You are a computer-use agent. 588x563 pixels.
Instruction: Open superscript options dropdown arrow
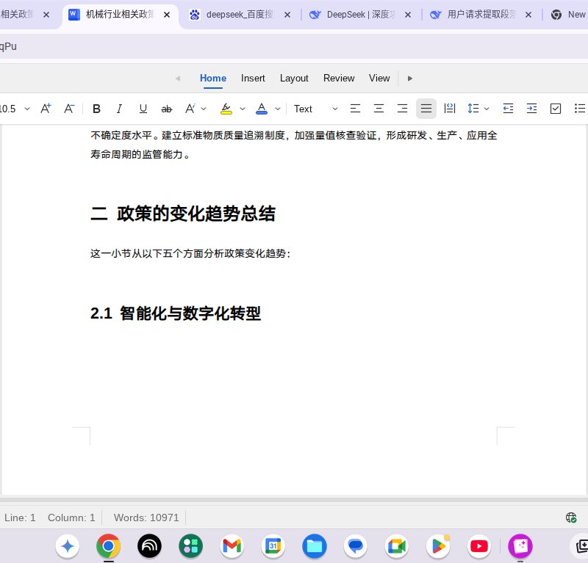pyautogui.click(x=204, y=109)
